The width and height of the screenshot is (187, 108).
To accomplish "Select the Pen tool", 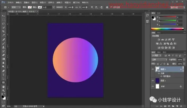I will click(x=3, y=71).
